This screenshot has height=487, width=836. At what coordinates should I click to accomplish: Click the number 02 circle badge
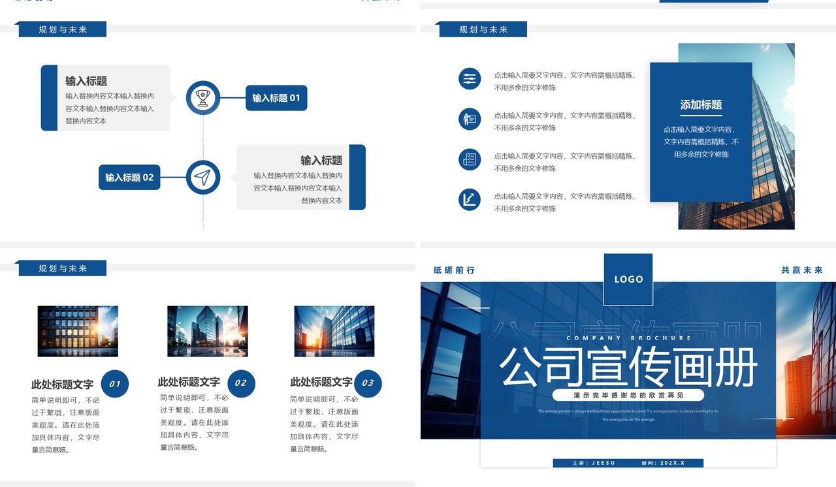[x=241, y=383]
